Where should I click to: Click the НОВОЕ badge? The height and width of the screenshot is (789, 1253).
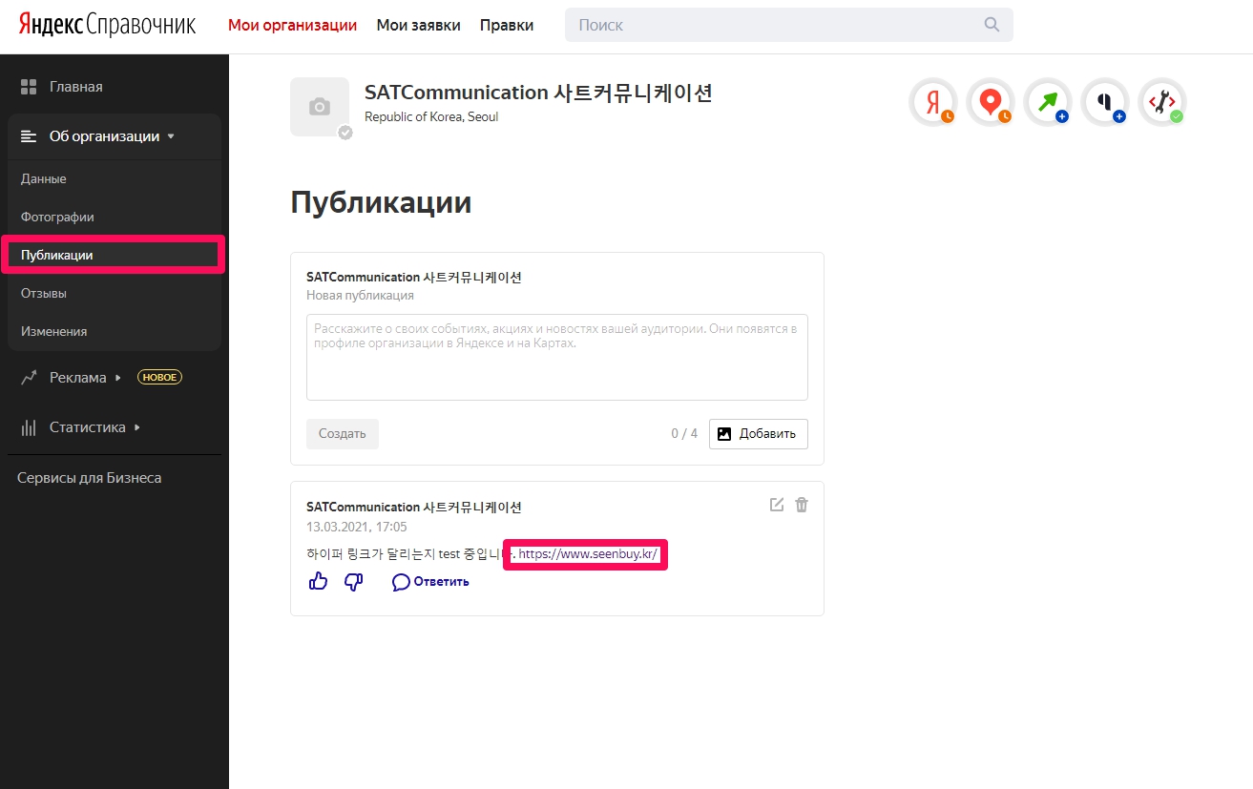pos(159,377)
